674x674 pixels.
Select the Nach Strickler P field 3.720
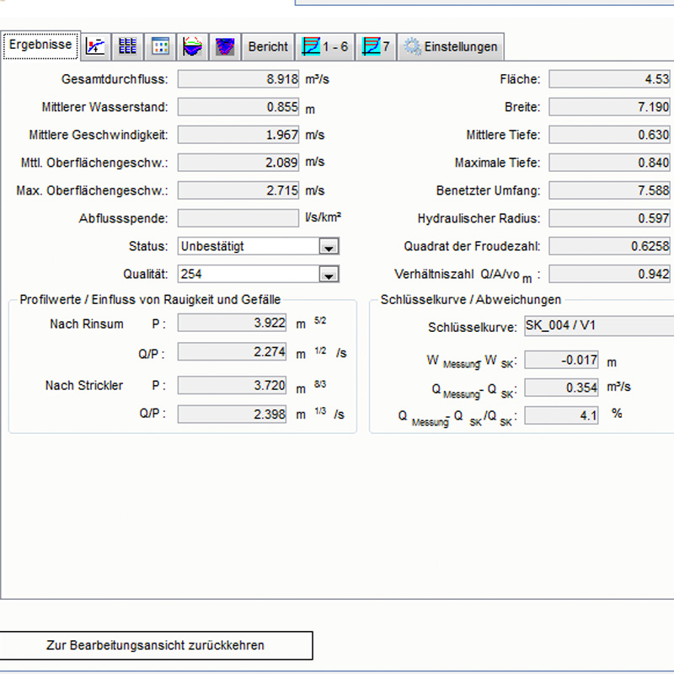pyautogui.click(x=233, y=385)
